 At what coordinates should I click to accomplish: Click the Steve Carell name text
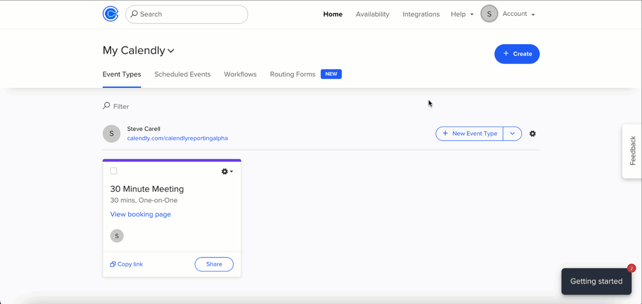pyautogui.click(x=143, y=129)
